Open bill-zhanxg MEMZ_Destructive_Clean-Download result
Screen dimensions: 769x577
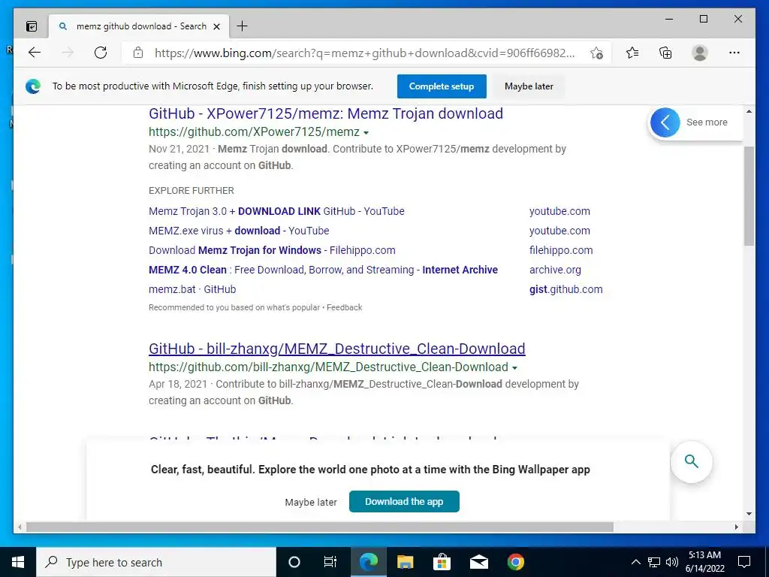tap(337, 349)
